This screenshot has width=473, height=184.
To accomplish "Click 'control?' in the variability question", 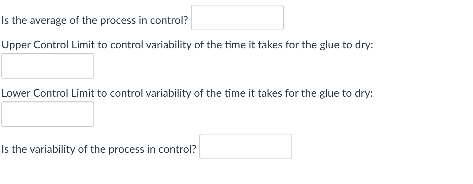I will tap(177, 149).
